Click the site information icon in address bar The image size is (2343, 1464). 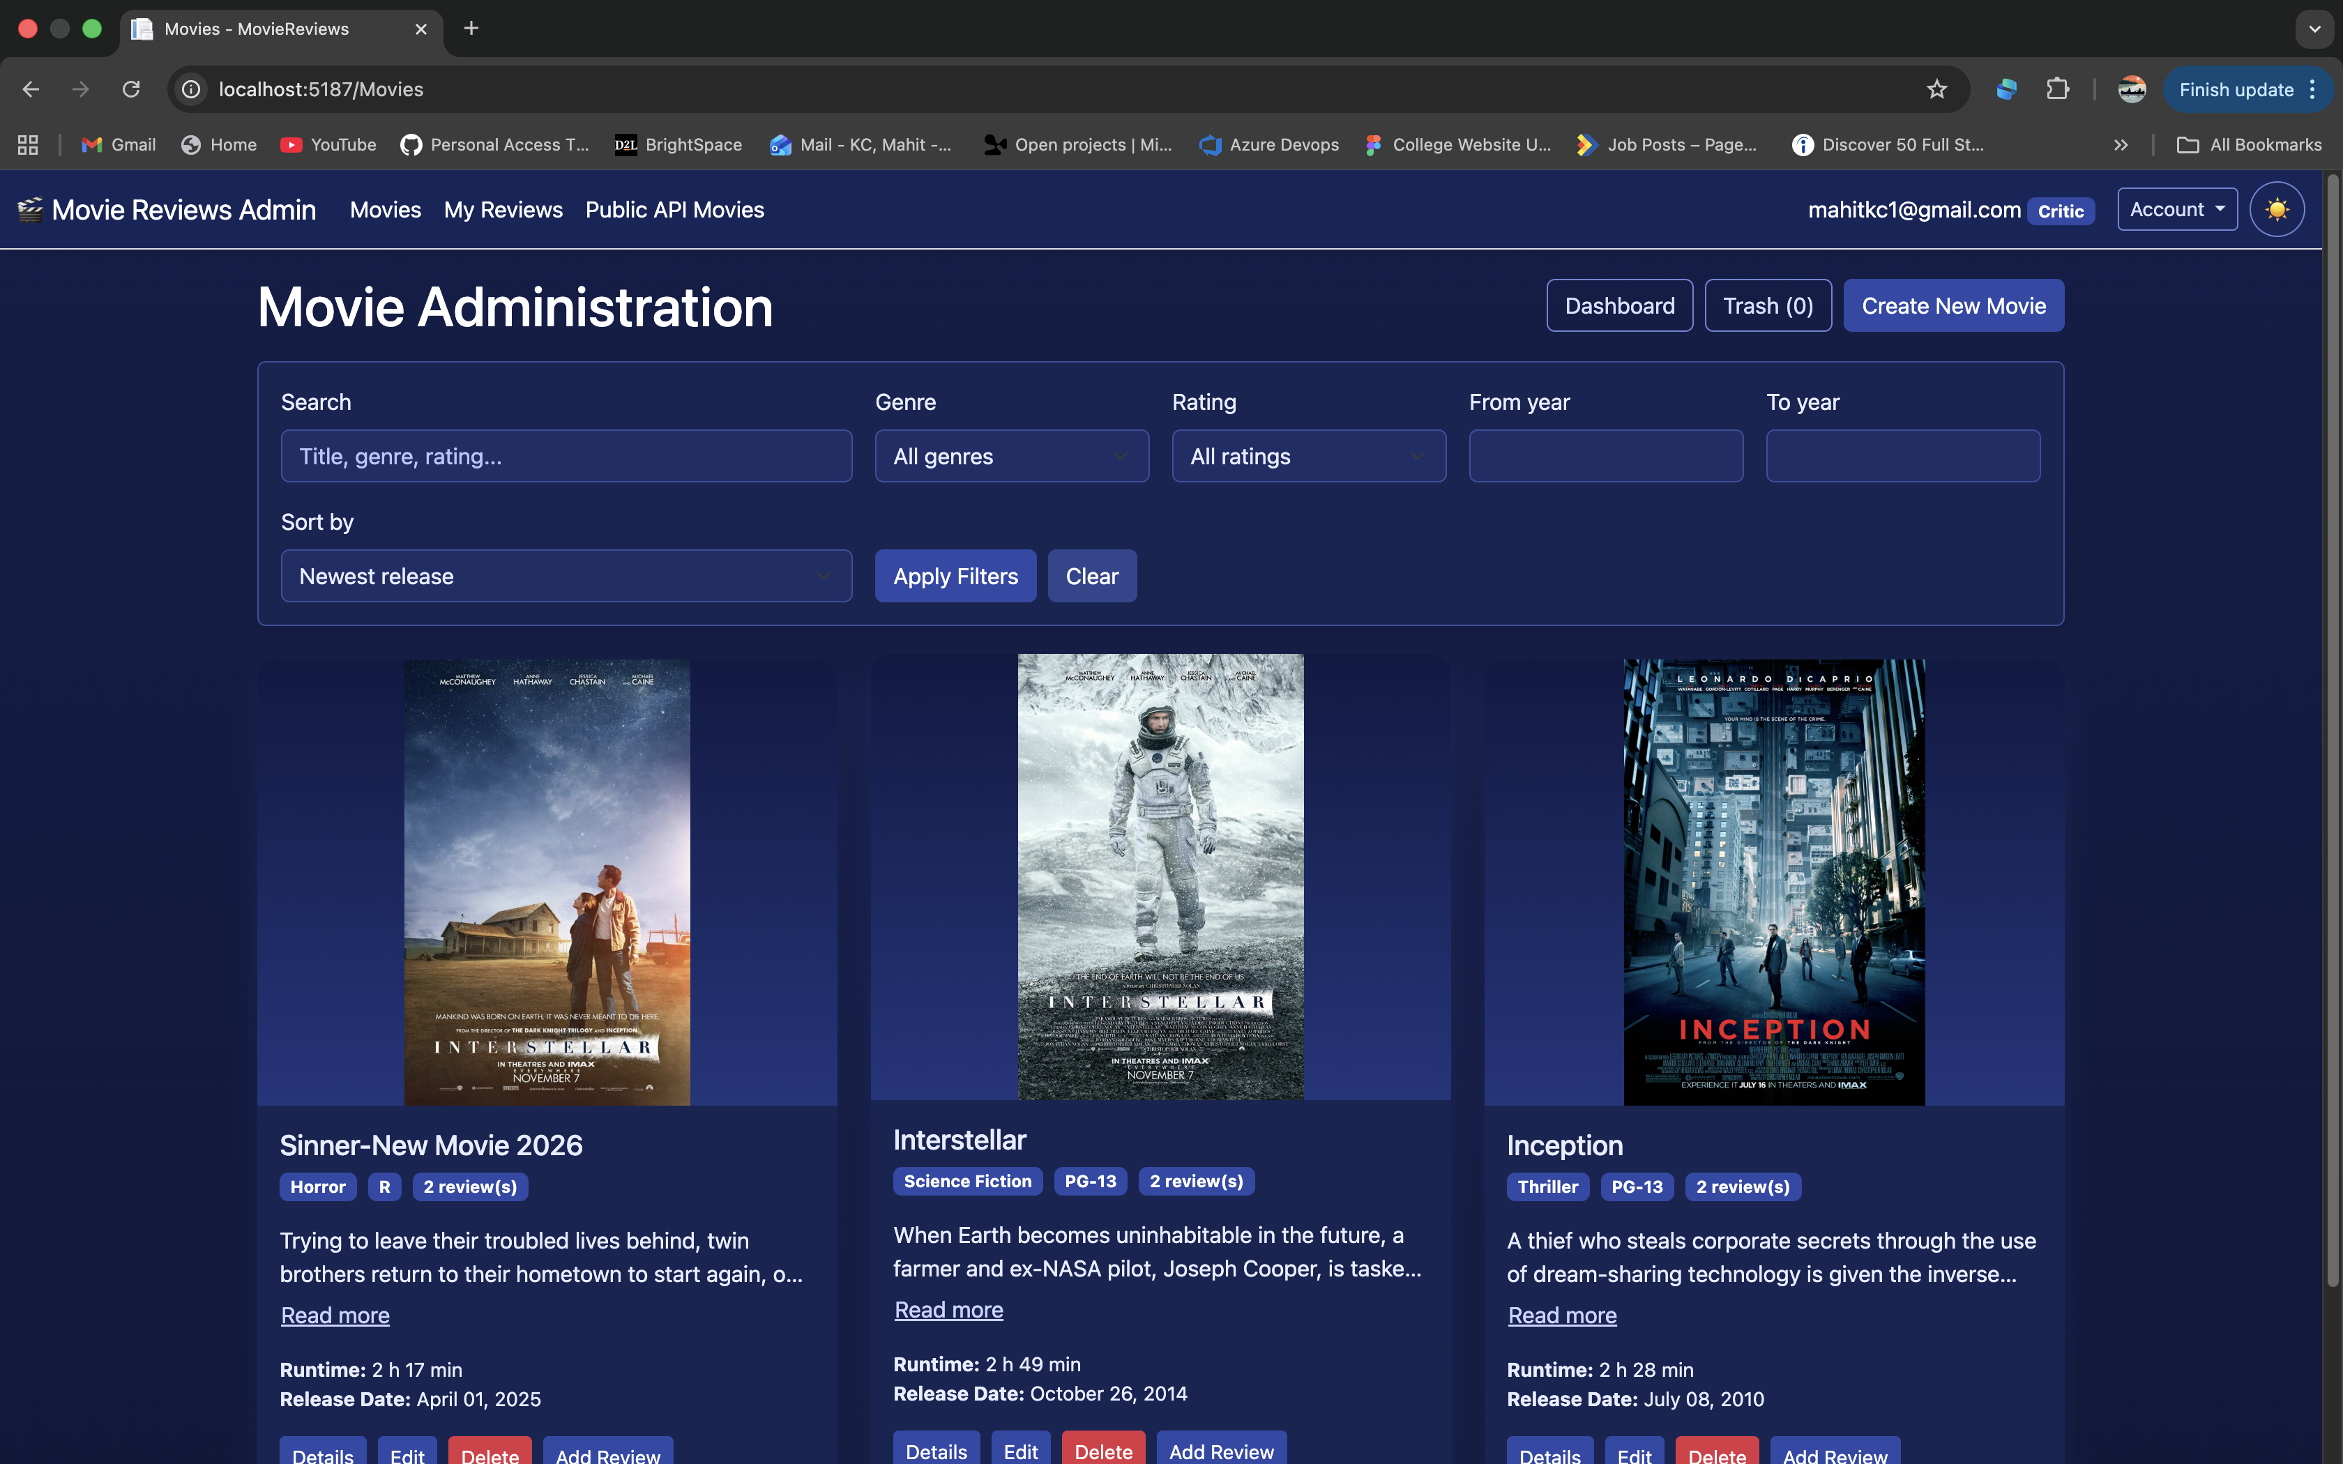click(x=192, y=89)
